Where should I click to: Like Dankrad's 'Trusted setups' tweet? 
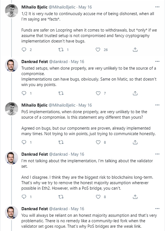tap(98, 93)
